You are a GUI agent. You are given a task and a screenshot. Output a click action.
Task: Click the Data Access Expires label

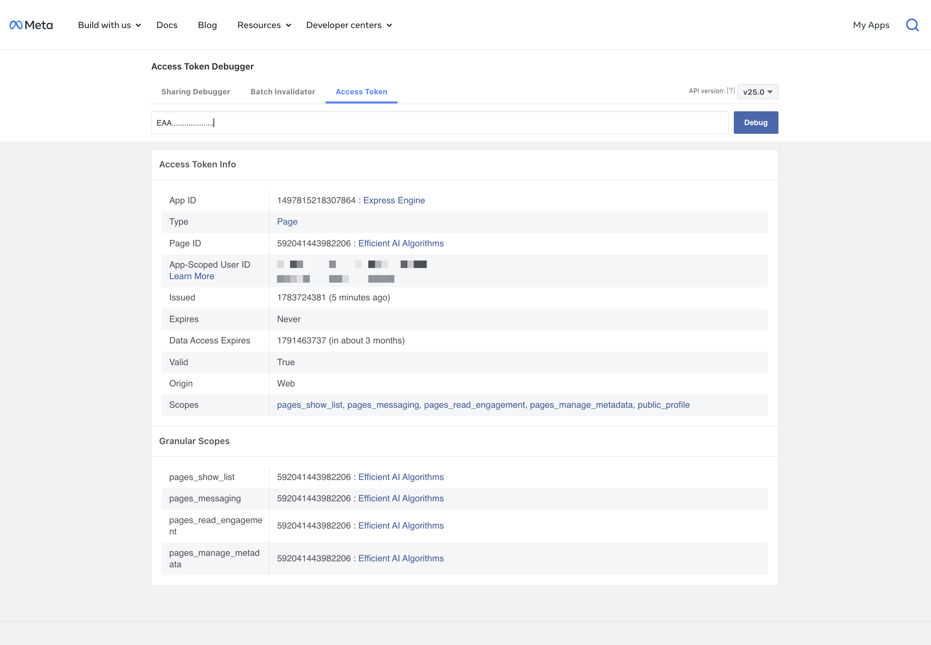[x=209, y=341]
